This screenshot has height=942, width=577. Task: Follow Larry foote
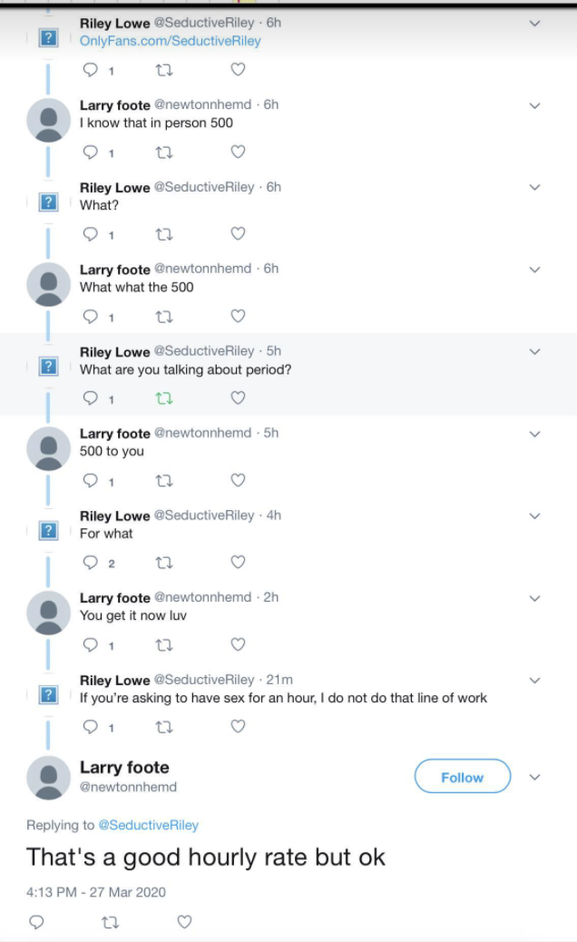(463, 777)
